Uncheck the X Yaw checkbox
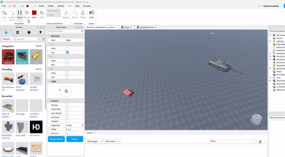The width and height of the screenshot is (285, 157). (x=68, y=52)
